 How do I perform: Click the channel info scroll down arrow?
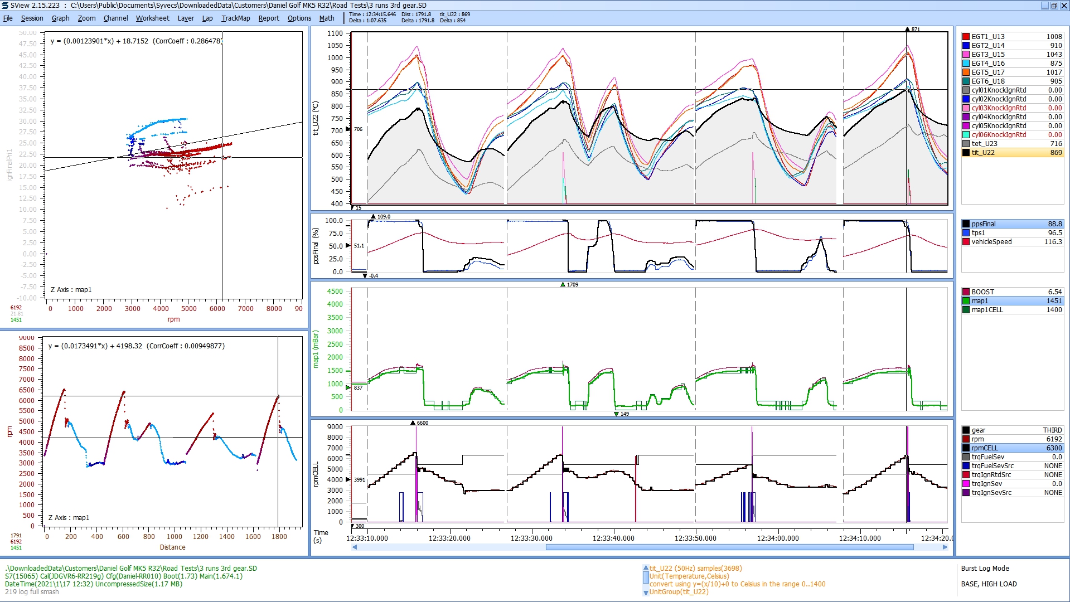(x=646, y=593)
